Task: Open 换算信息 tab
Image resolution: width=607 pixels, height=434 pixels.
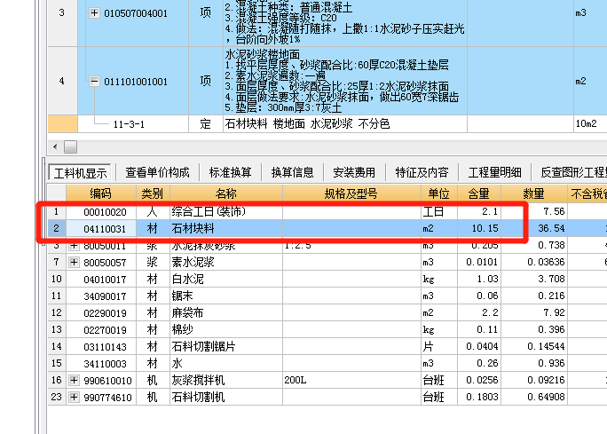Action: click(292, 173)
